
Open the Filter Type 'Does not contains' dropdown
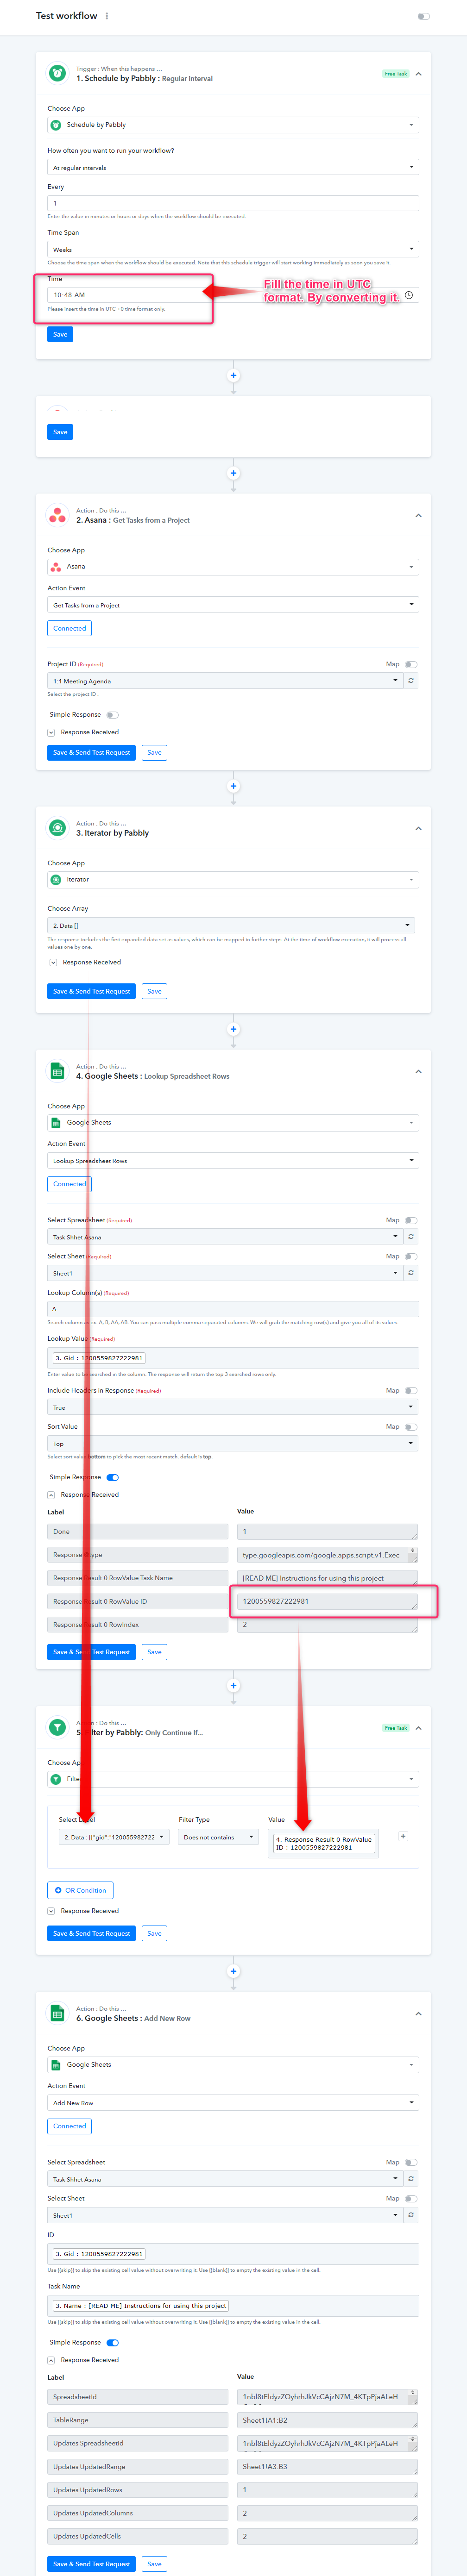pyautogui.click(x=218, y=1837)
